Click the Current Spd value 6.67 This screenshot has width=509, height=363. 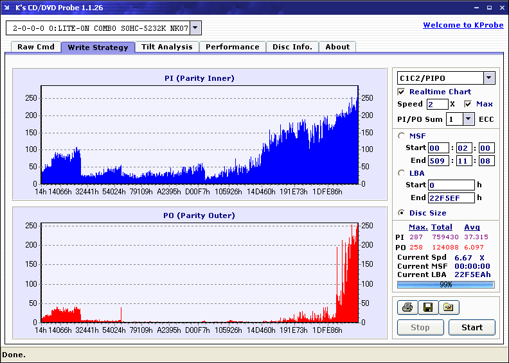[463, 258]
